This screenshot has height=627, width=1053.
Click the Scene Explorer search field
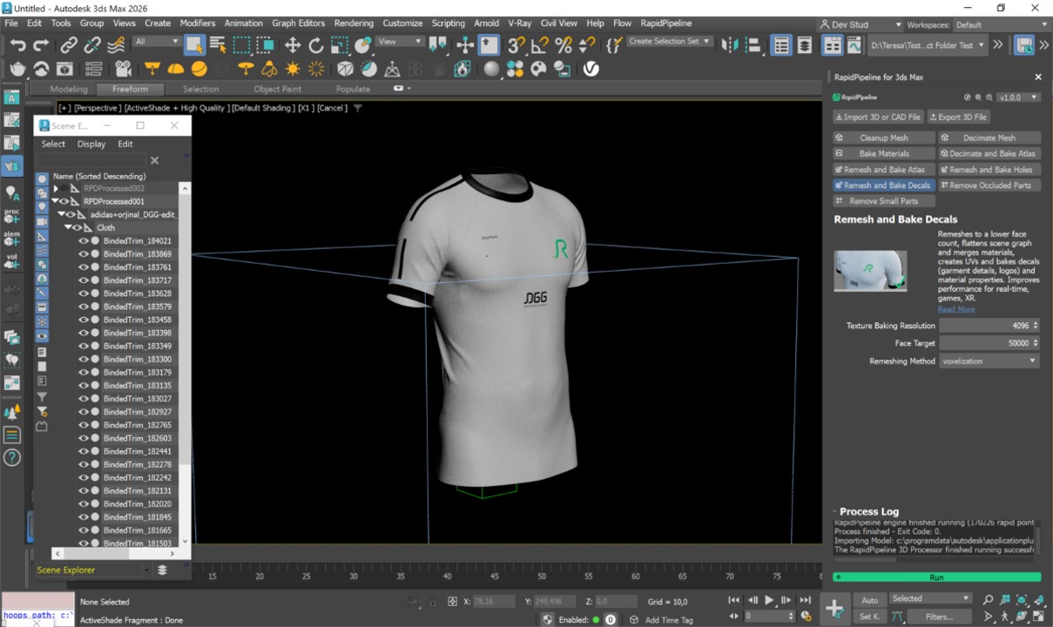(91, 160)
